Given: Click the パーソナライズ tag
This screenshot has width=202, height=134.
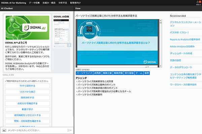Looking at the screenshot, I should (84, 73).
